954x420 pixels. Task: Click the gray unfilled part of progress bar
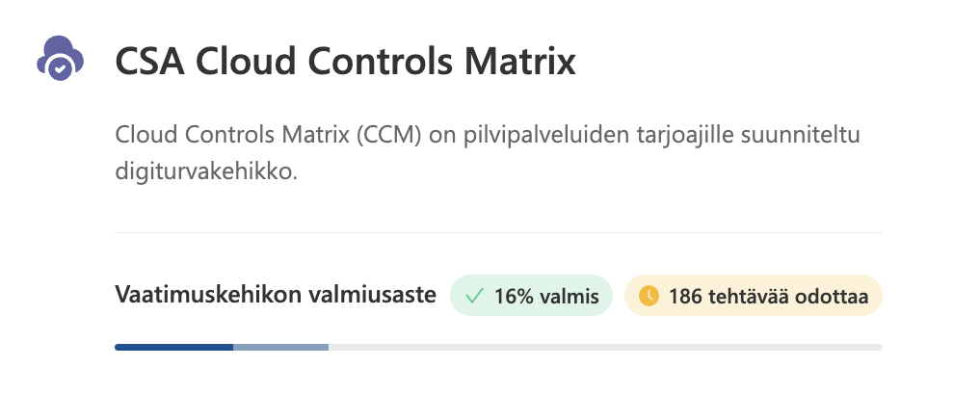pos(605,347)
